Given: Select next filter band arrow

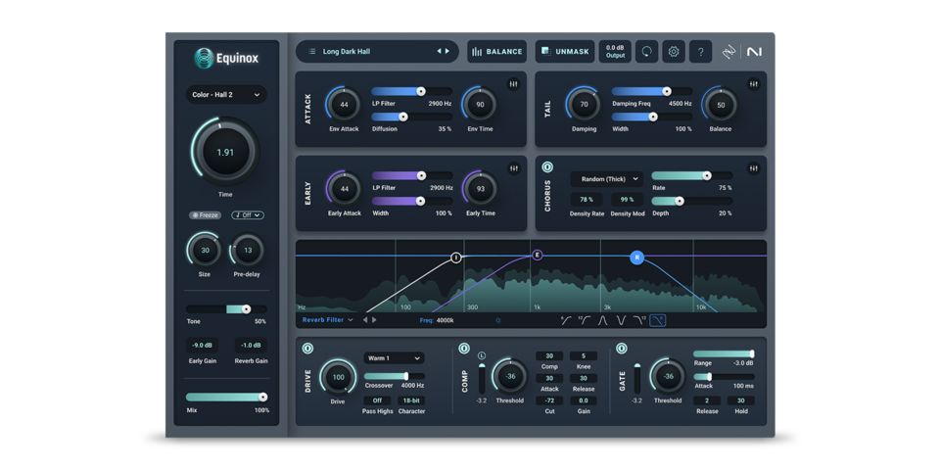Looking at the screenshot, I should click(374, 320).
